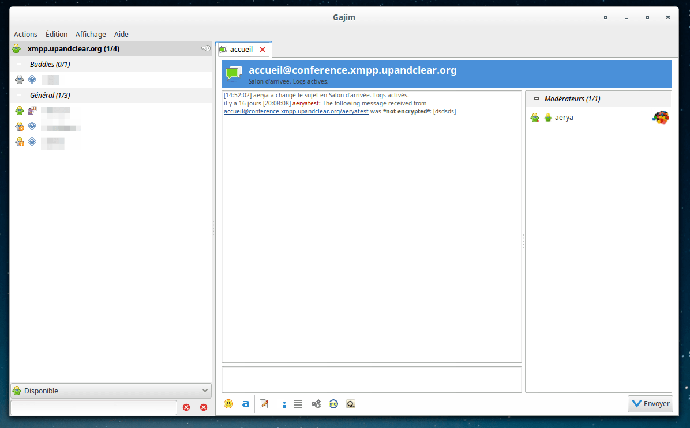Viewport: 690px width, 428px height.
Task: Open text formatting with the blue 'a' icon
Action: click(246, 403)
